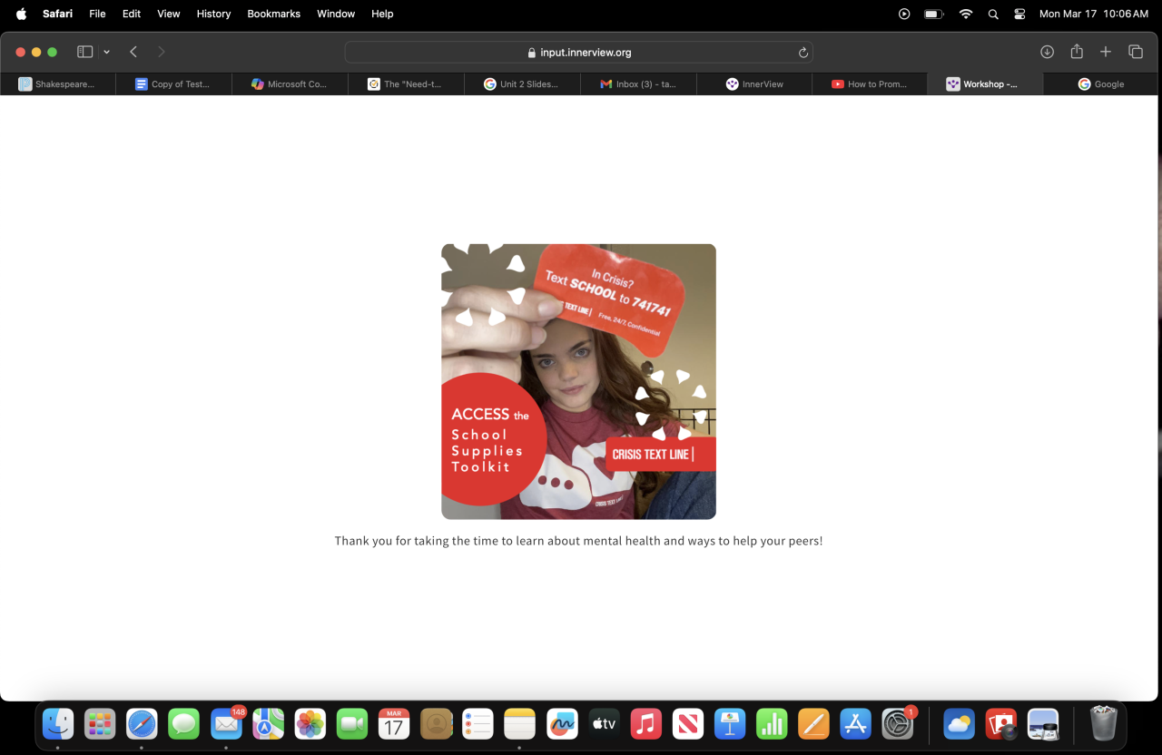Viewport: 1162px width, 755px height.
Task: Open the Share menu in Safari toolbar
Action: 1077,52
